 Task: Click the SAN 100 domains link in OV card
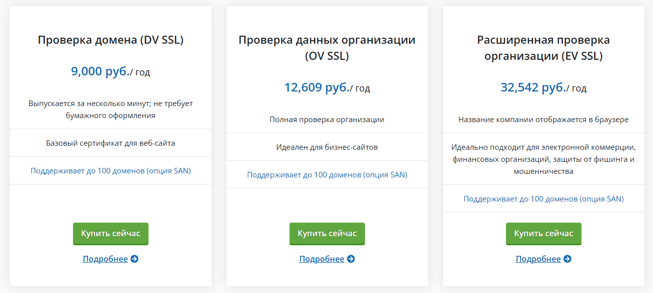(x=327, y=175)
